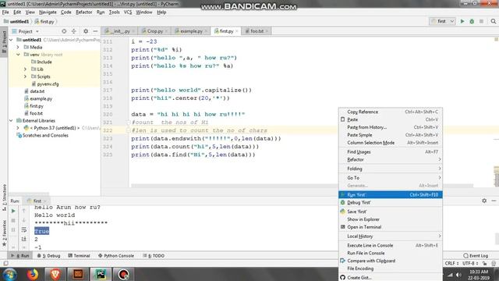Open the Windows Start button

pyautogui.click(x=9, y=274)
